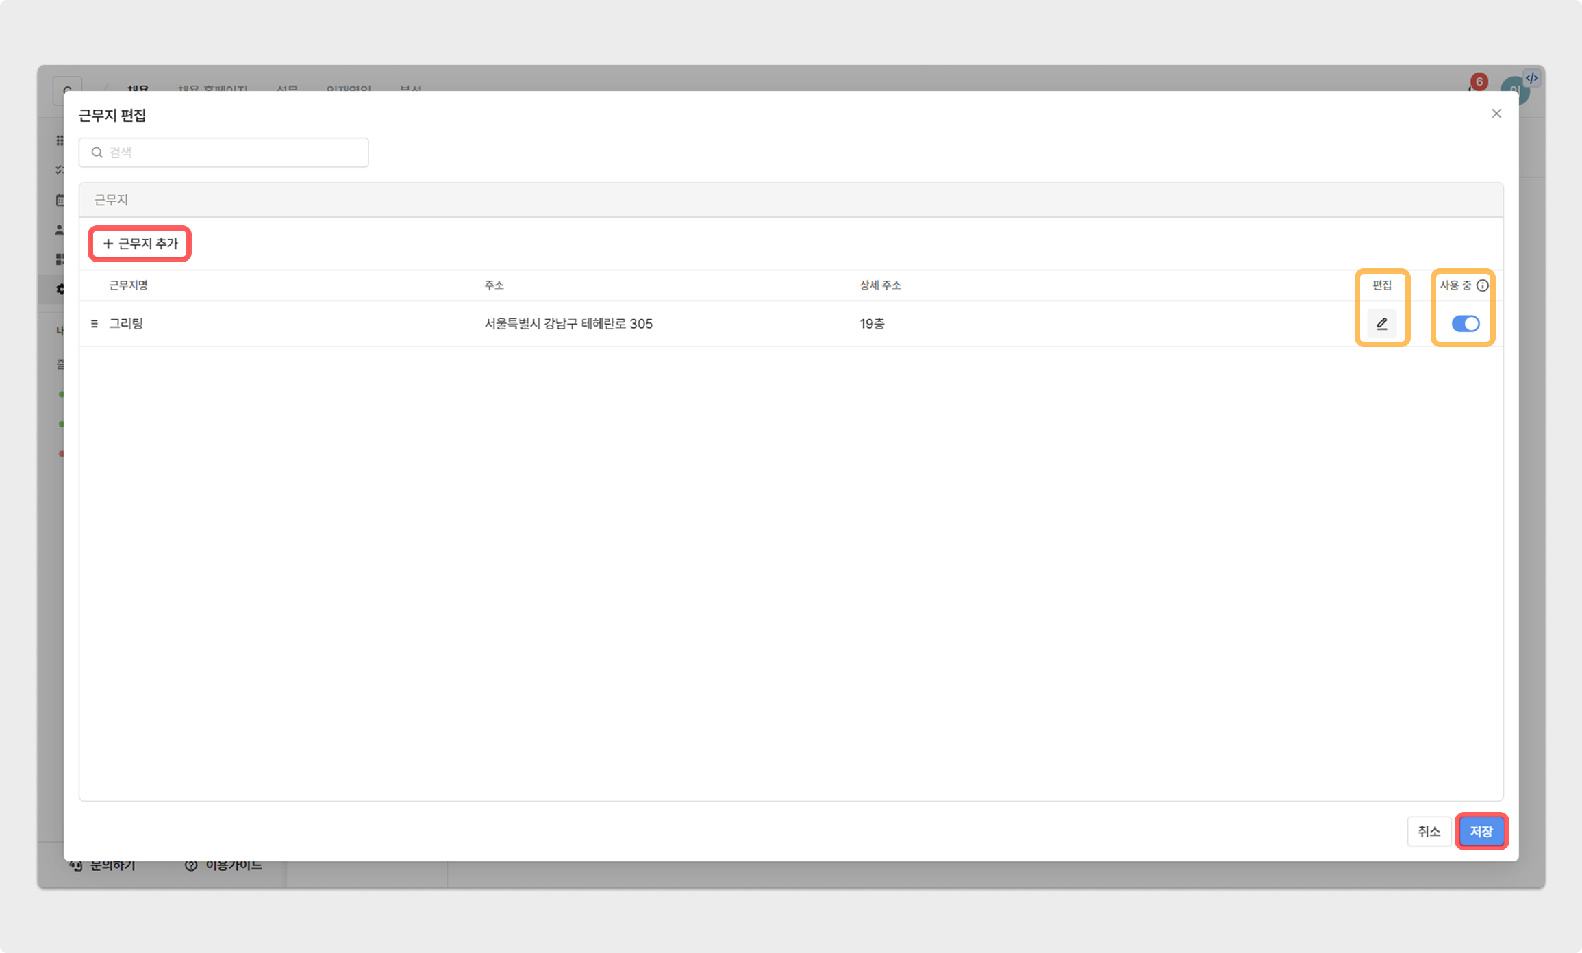
Task: Click the 근무지명 column header
Action: 128,285
